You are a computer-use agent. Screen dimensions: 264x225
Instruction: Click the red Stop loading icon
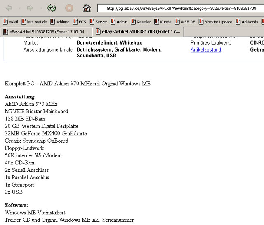point(69,8)
